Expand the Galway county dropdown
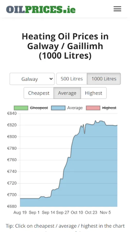 [x=32, y=79]
